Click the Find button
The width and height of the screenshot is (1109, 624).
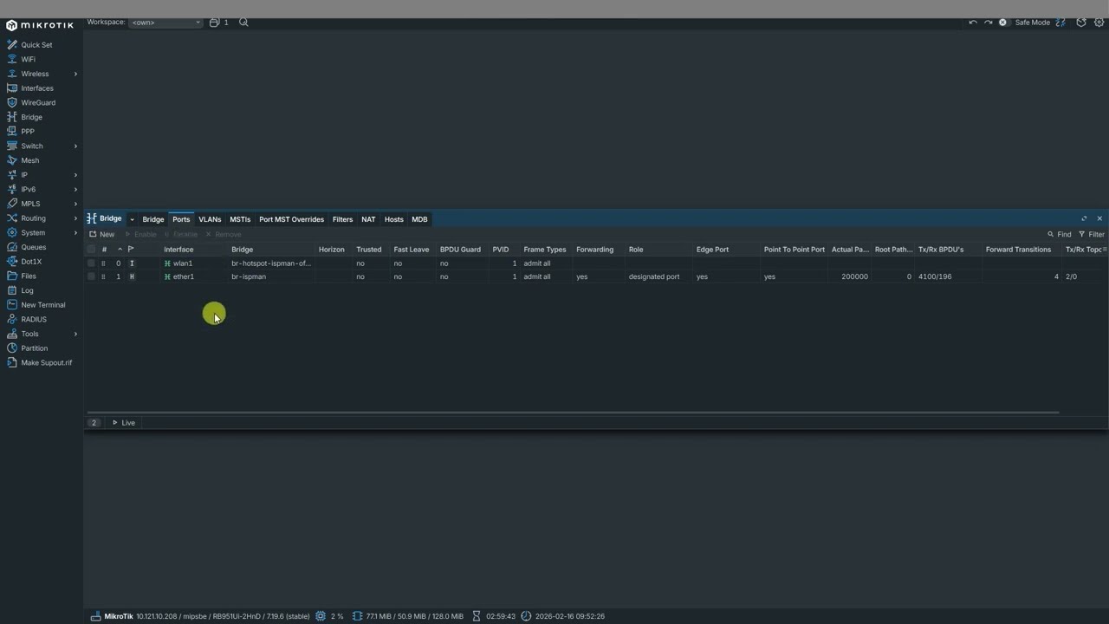(1059, 235)
